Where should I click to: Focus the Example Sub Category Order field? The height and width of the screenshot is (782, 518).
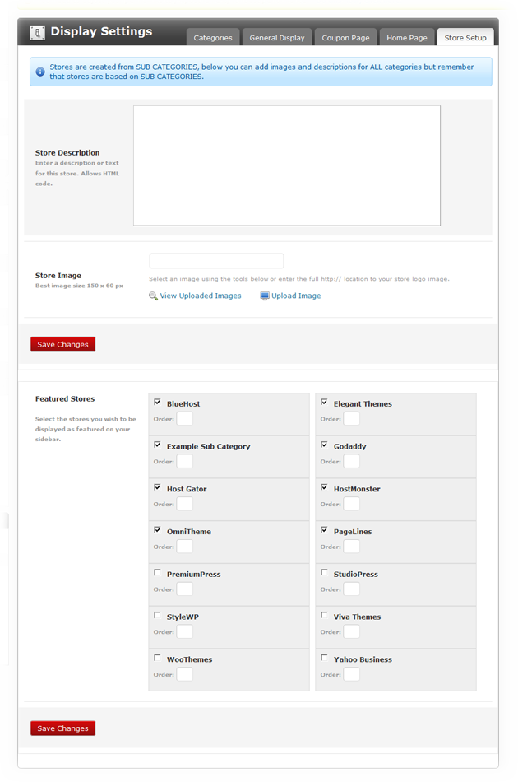[x=185, y=461]
